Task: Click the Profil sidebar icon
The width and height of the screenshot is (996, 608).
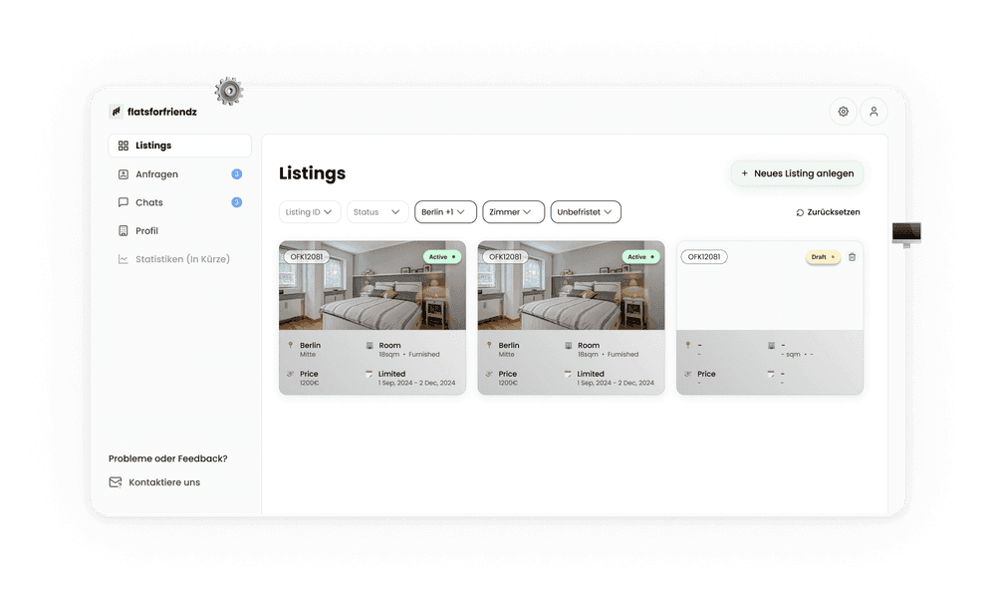Action: pos(124,231)
